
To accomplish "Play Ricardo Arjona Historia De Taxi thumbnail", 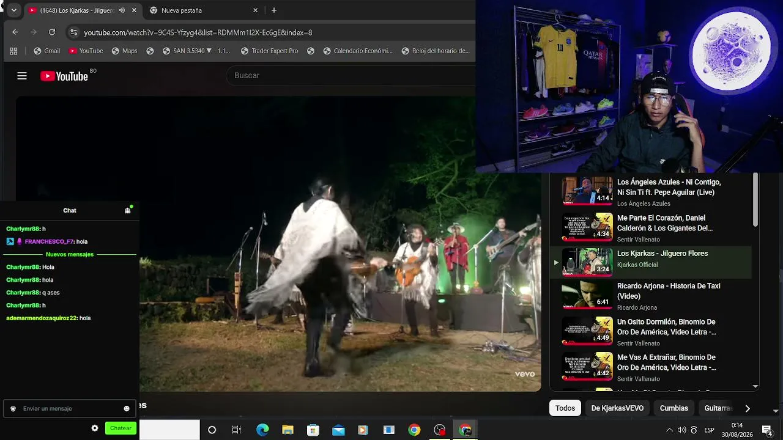I will tap(587, 296).
